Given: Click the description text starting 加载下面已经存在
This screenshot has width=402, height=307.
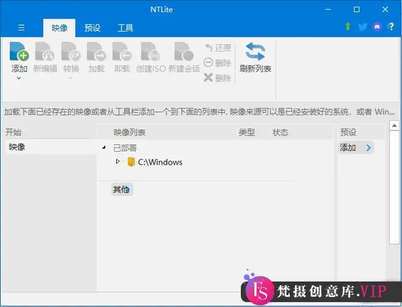Looking at the screenshot, I should 199,112.
